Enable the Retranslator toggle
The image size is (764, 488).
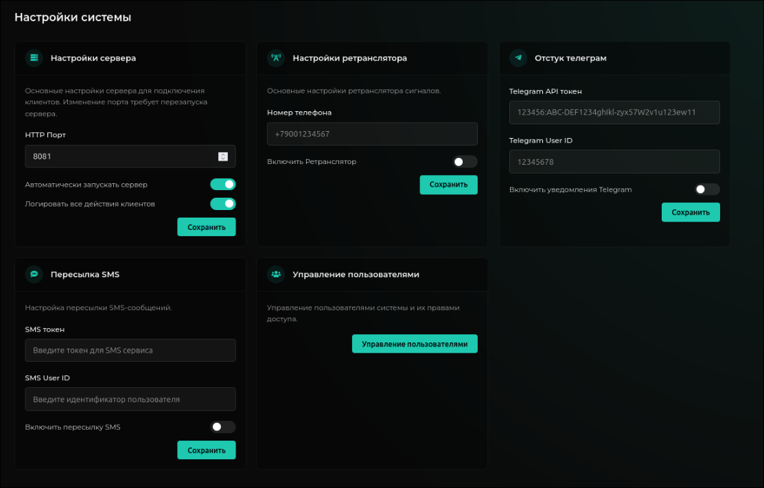coord(465,162)
